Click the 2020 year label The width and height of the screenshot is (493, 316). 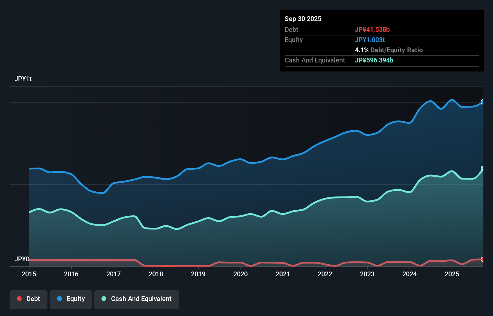[240, 274]
